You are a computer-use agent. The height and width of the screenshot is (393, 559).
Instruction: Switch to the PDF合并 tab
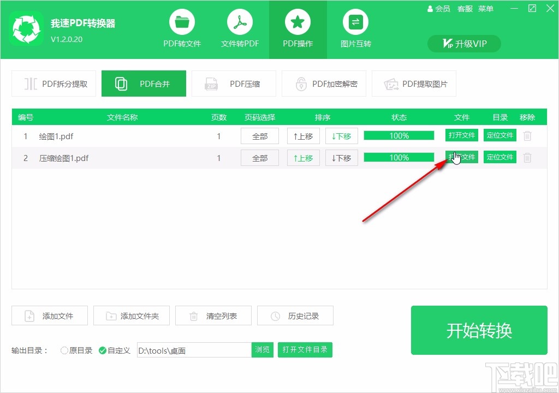(144, 84)
